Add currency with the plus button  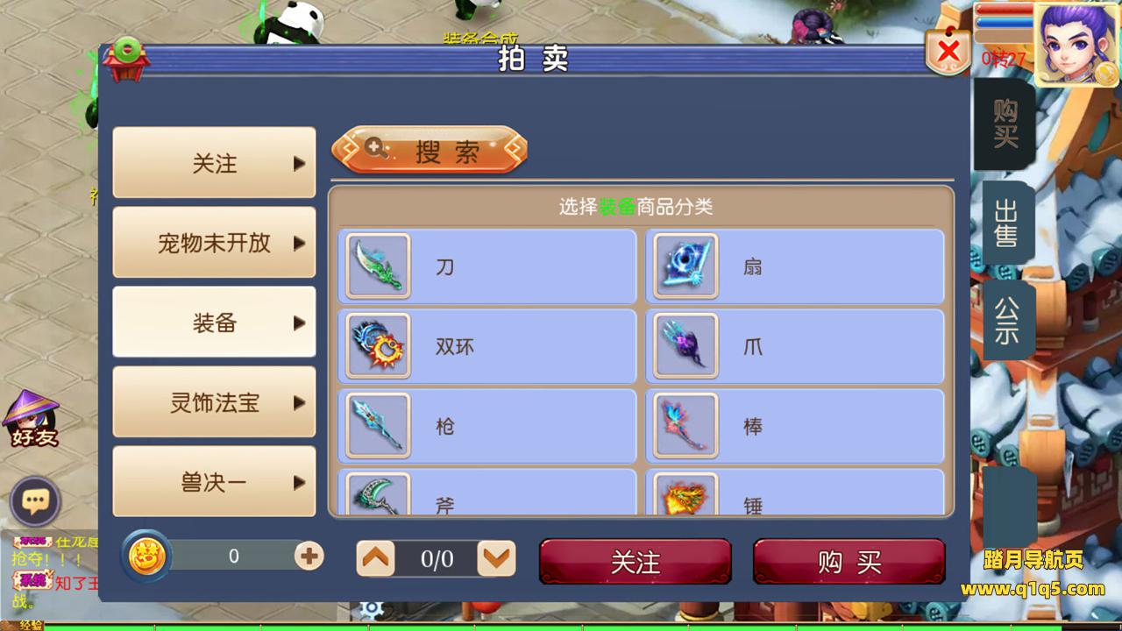[x=309, y=556]
